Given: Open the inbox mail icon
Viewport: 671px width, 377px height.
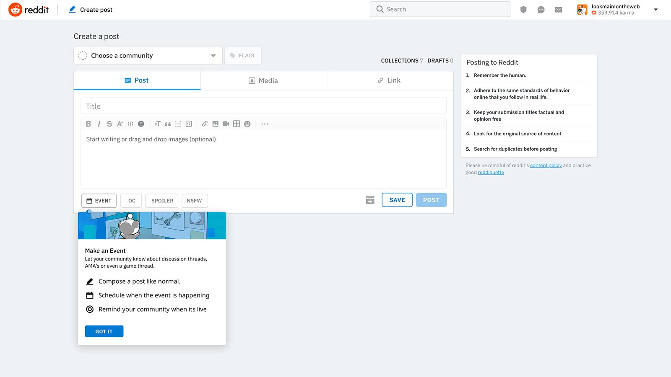Looking at the screenshot, I should [559, 10].
